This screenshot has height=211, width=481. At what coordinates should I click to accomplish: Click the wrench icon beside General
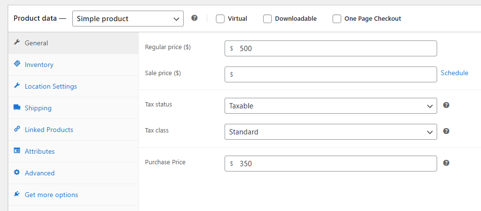pos(17,42)
